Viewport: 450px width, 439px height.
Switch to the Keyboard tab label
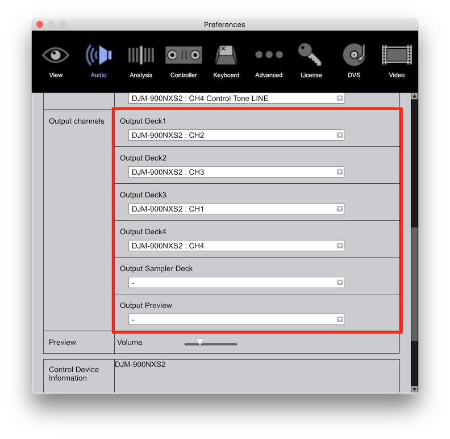pos(226,75)
